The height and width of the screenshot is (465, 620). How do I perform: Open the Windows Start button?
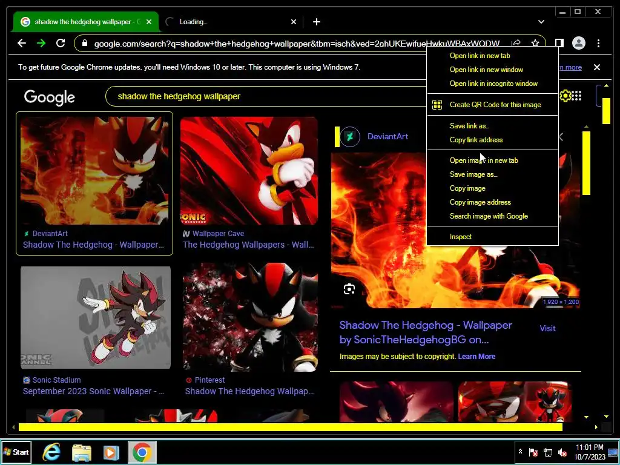pyautogui.click(x=16, y=452)
